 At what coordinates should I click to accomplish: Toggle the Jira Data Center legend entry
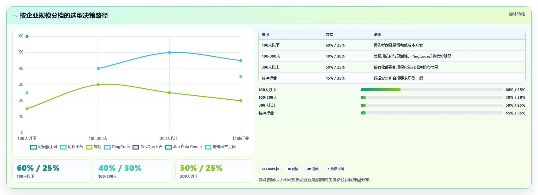(184, 147)
